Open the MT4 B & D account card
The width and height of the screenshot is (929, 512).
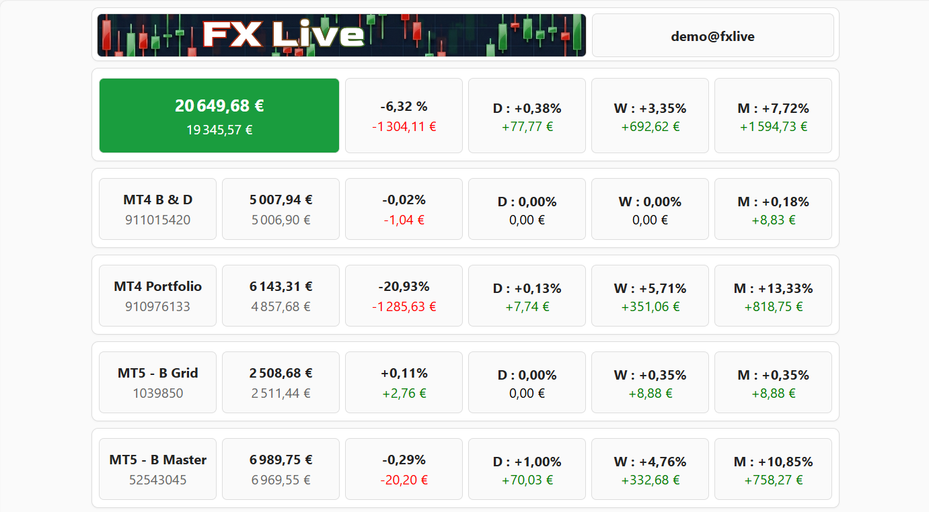(157, 208)
